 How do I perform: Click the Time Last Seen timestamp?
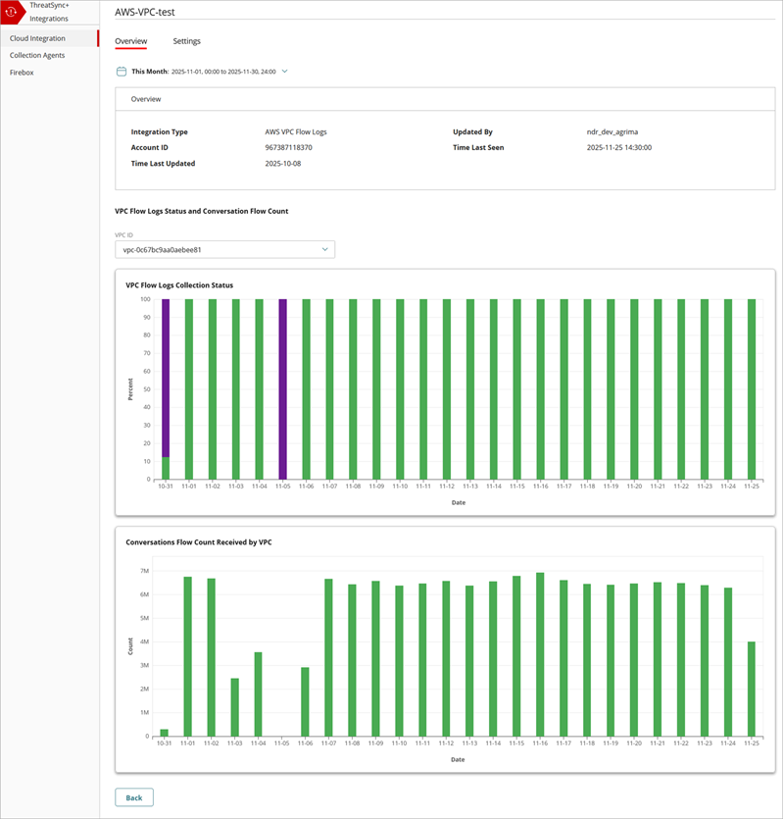pos(619,147)
